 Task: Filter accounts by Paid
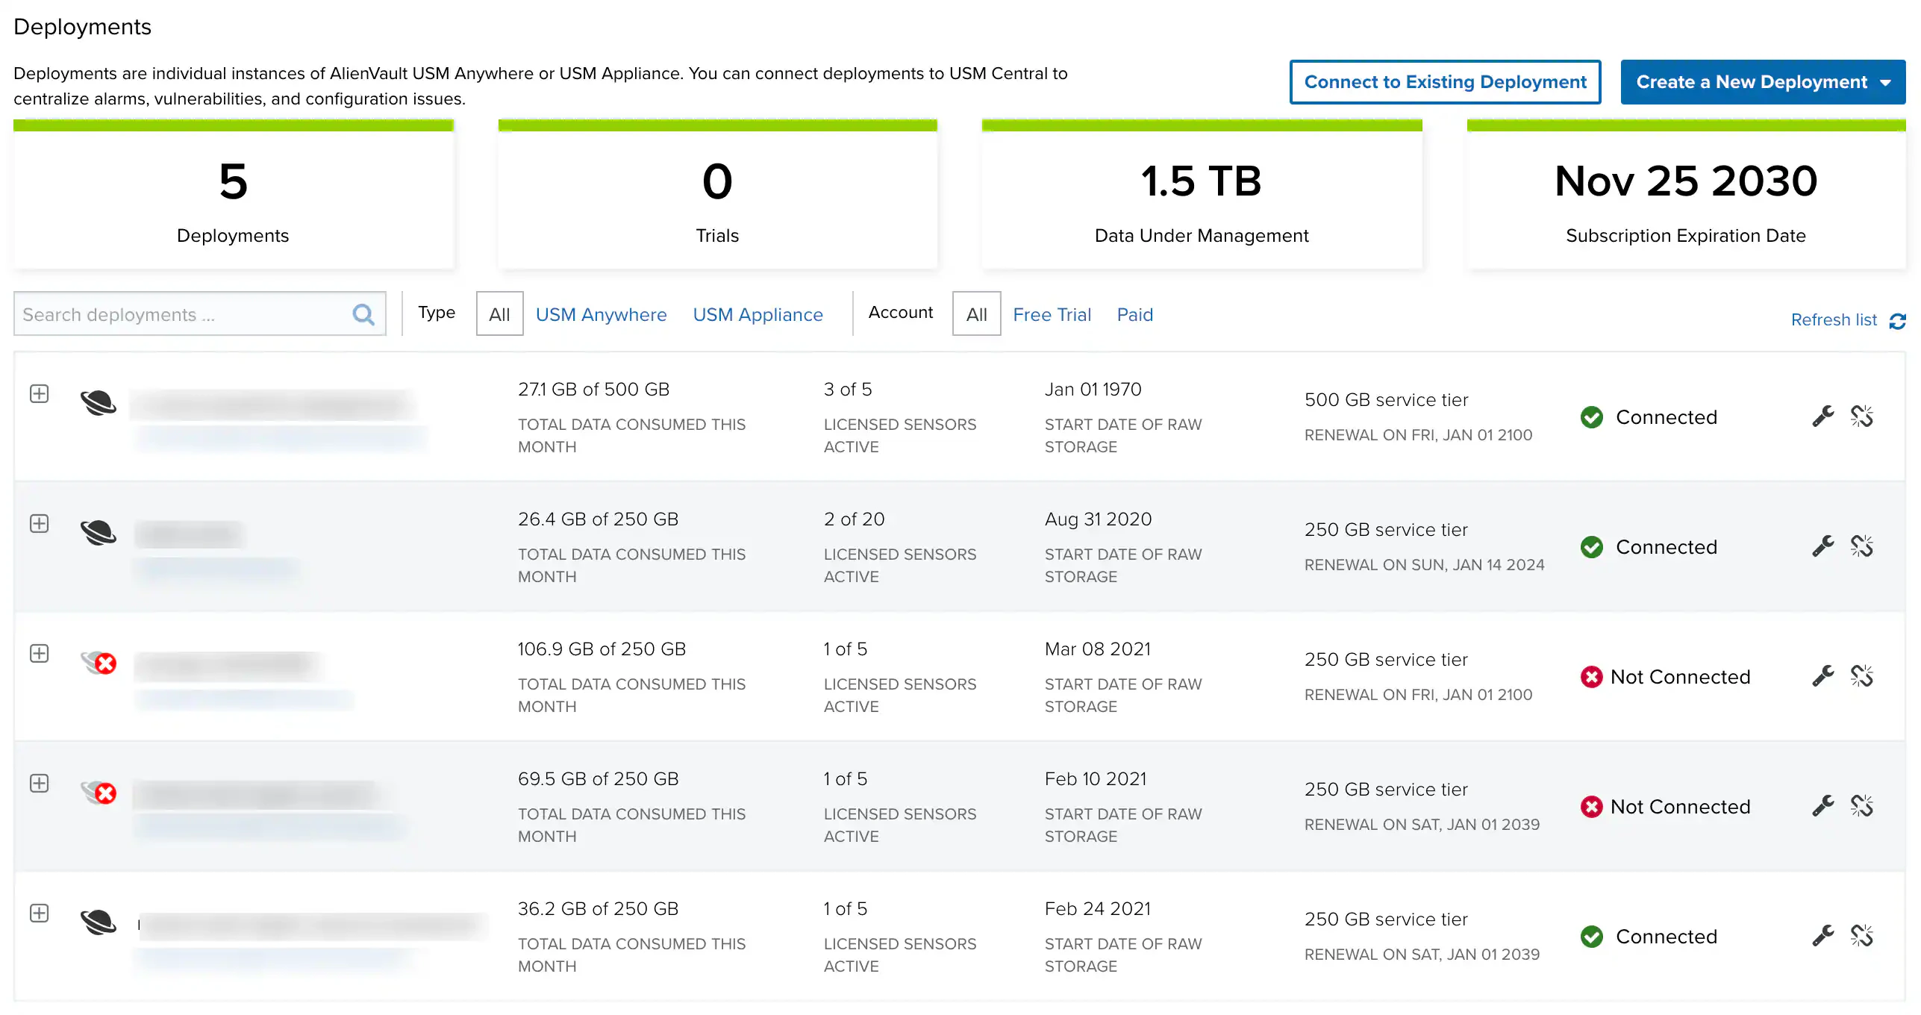[x=1134, y=314]
